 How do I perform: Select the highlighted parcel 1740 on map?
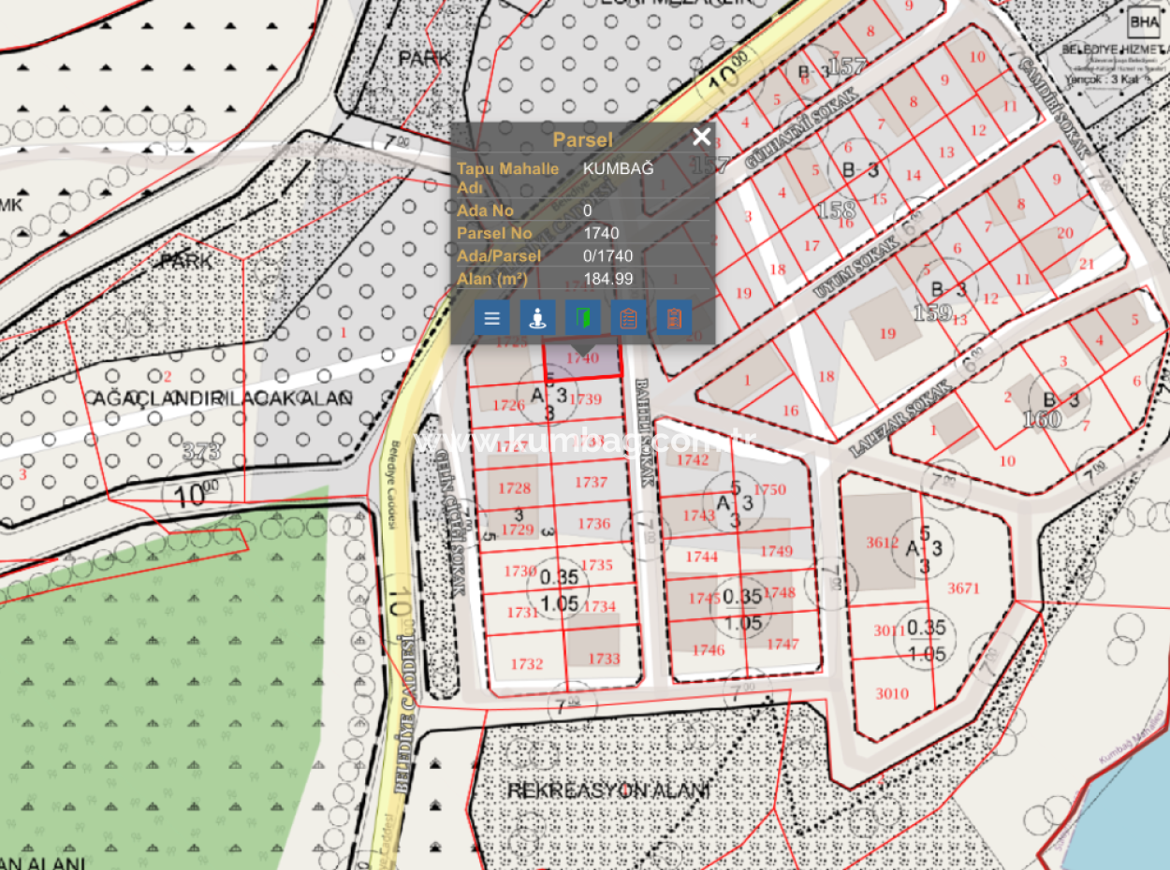(583, 359)
